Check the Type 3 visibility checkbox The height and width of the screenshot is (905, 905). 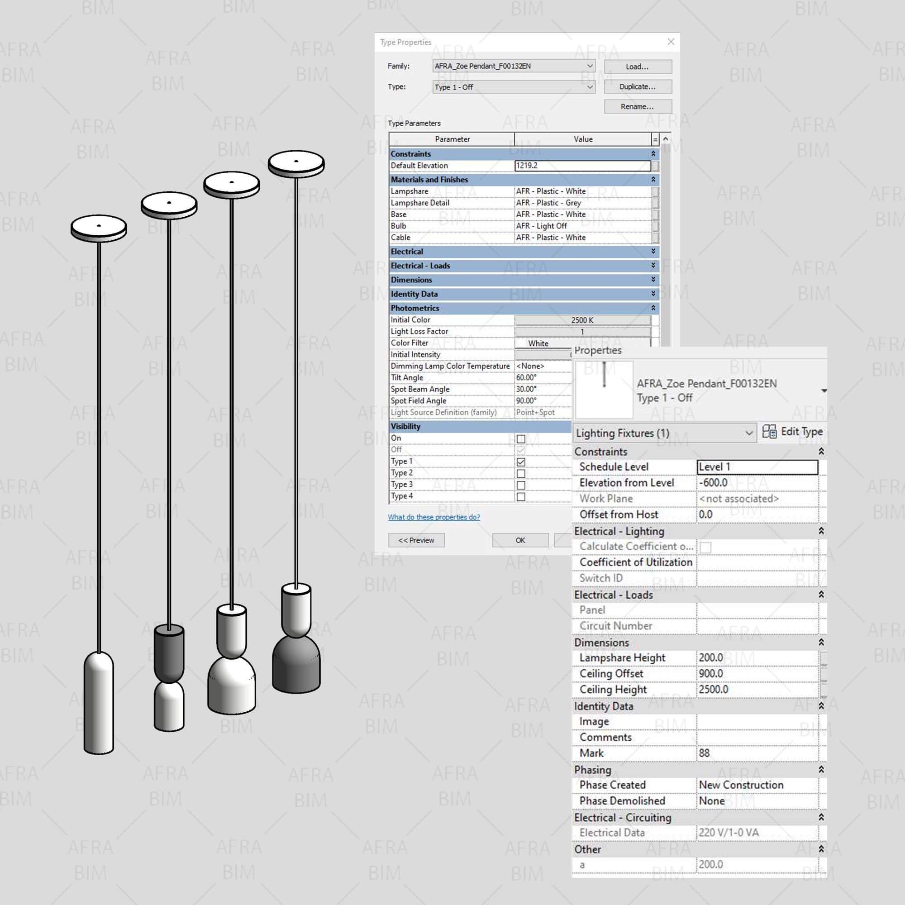[x=521, y=485]
